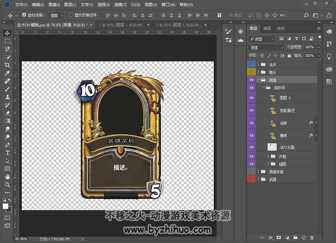Open the fill 填充 dropdown arrow
Screen dimensions: 336x243
319,56
